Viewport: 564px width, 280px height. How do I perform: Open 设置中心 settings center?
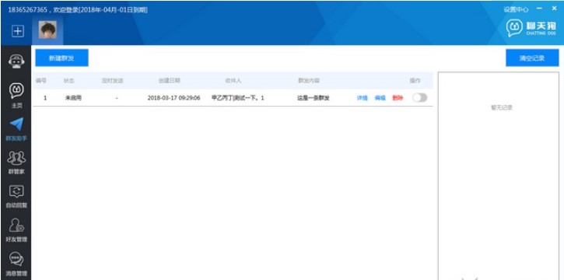tap(516, 9)
